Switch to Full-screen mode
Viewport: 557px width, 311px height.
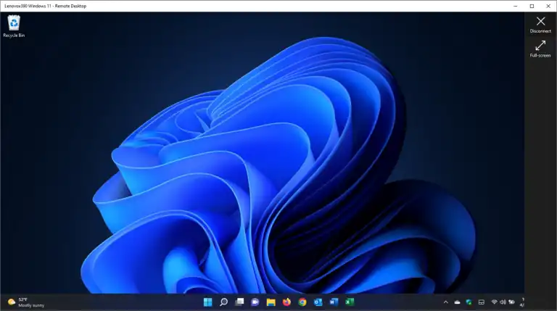coord(540,49)
